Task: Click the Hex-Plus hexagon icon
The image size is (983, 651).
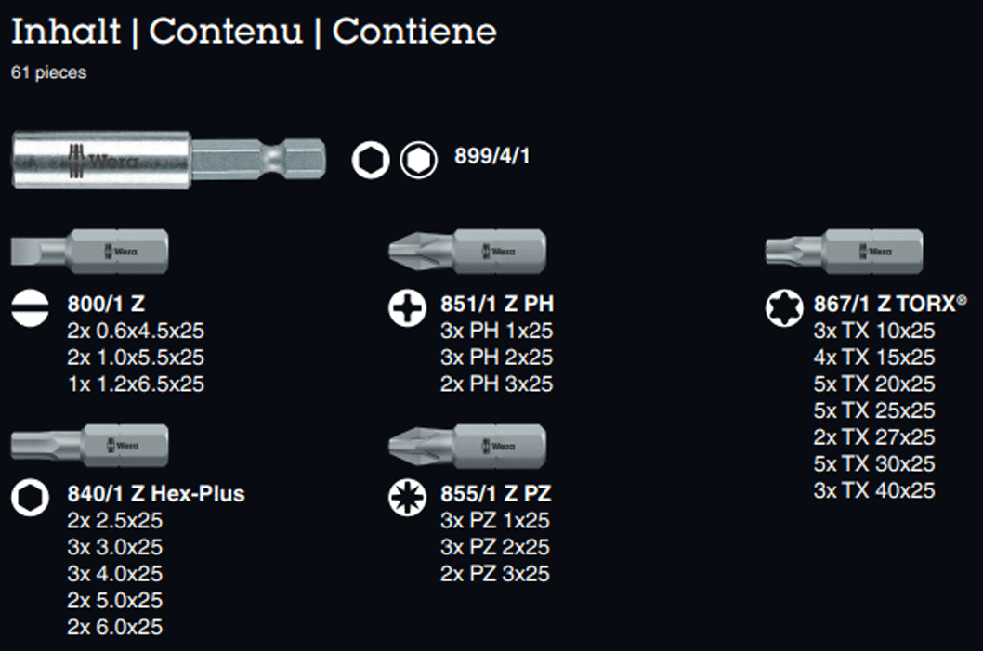Action: 30,498
